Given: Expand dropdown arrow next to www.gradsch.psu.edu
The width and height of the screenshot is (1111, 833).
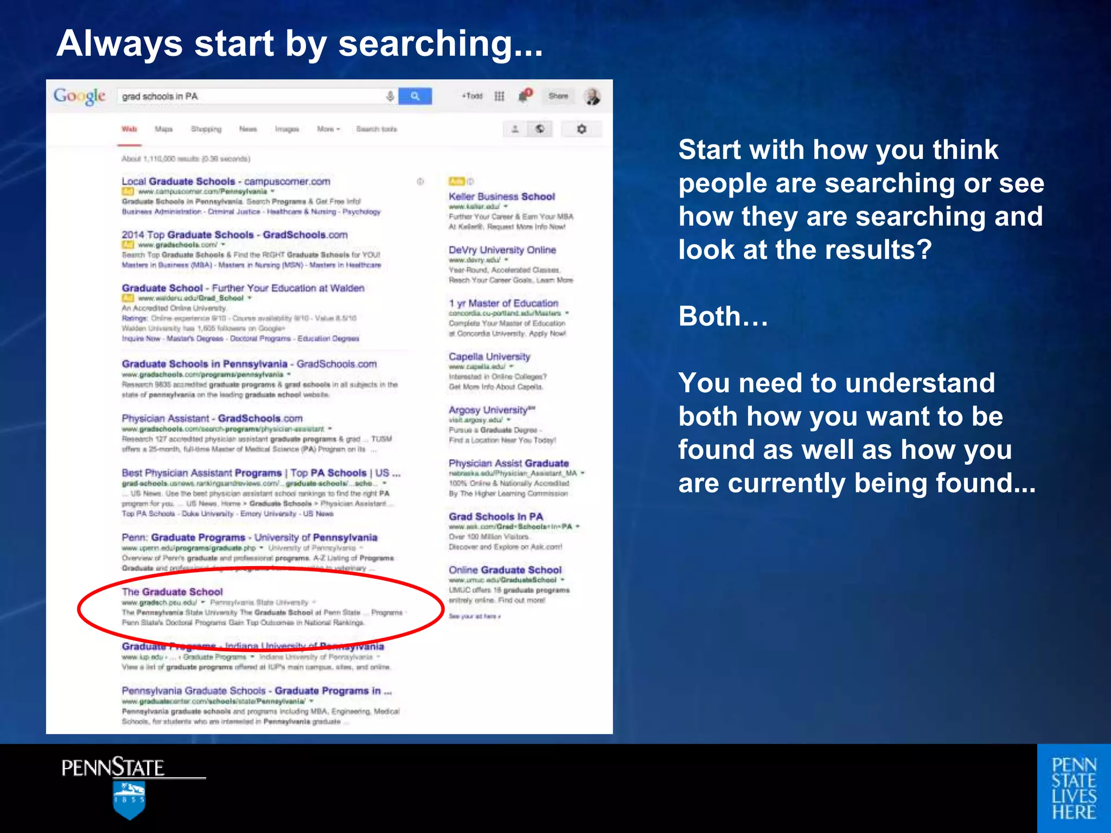Looking at the screenshot, I should [203, 603].
